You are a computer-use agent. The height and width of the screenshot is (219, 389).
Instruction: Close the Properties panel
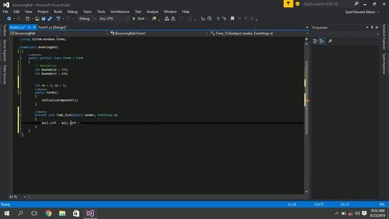pos(377,27)
